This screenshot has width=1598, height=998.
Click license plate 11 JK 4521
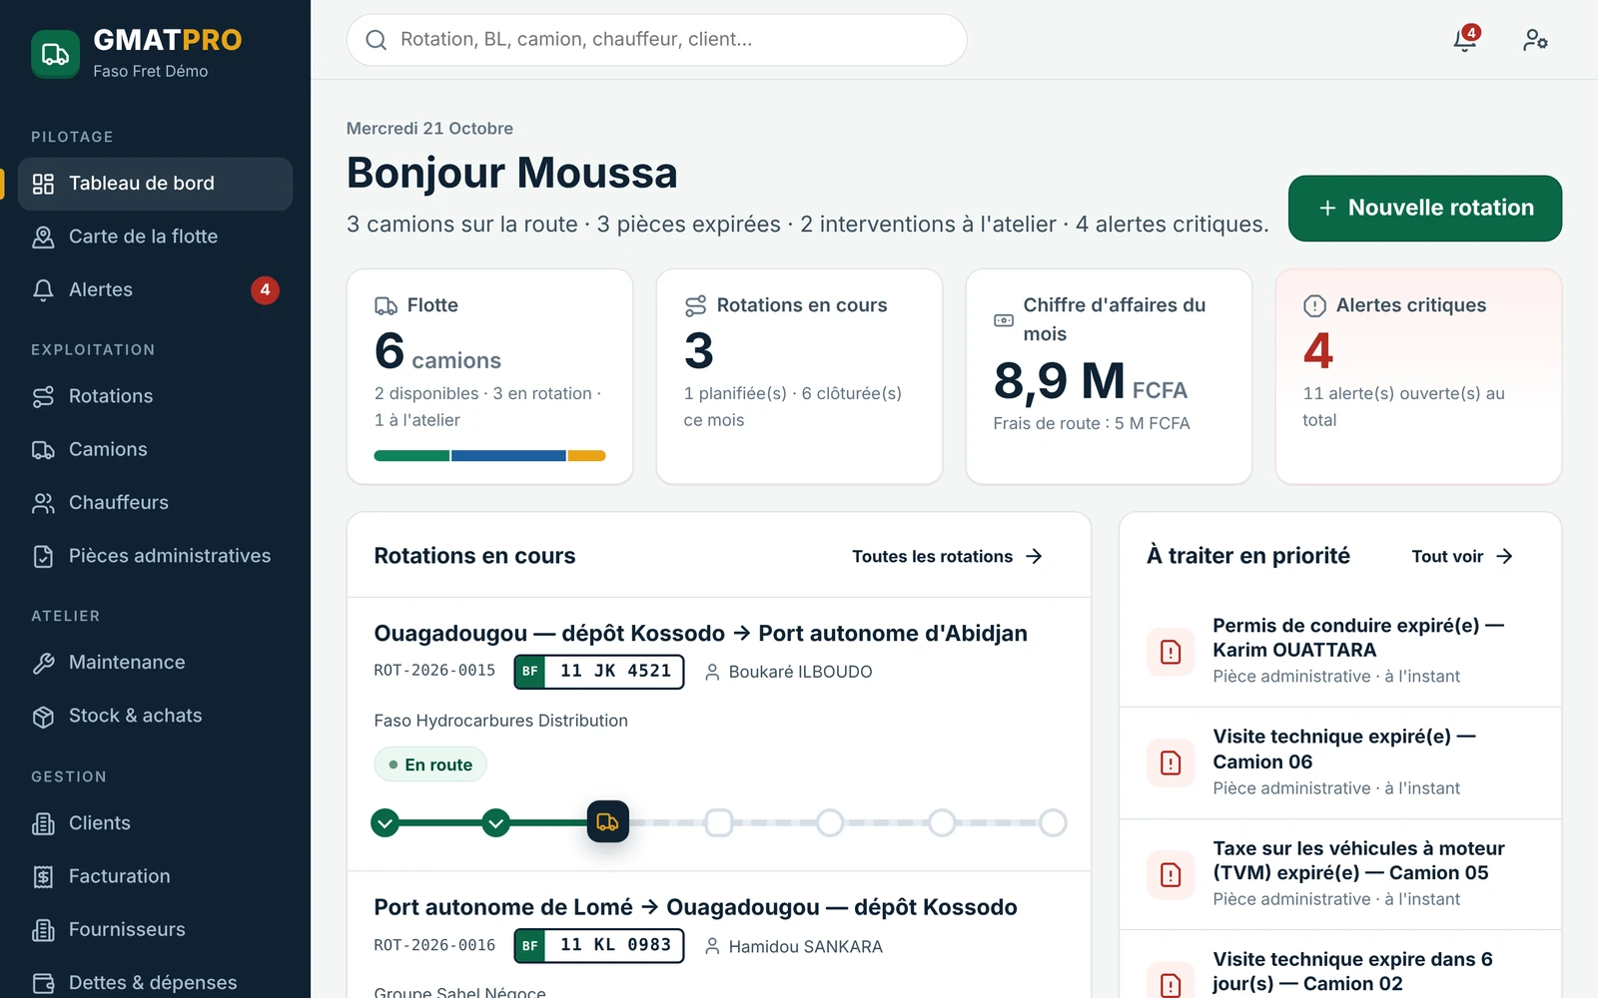pos(599,672)
